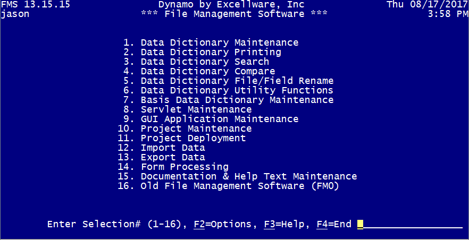469x240 pixels.
Task: Open Form Processing option
Action: (184, 167)
